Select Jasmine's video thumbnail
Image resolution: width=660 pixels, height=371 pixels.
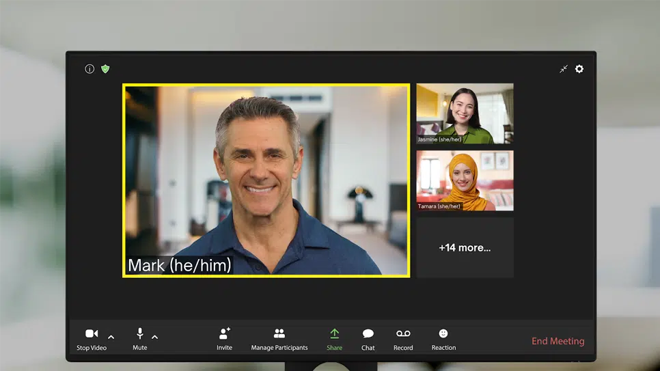coord(465,113)
